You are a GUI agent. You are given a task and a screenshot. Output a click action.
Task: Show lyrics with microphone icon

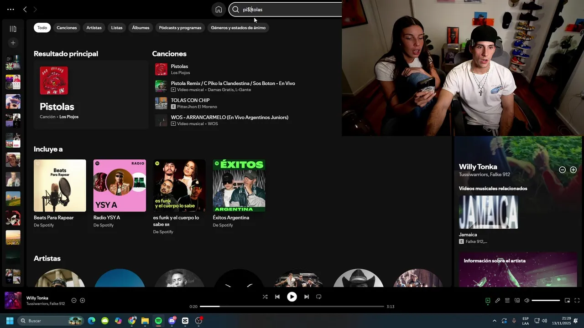(x=498, y=300)
